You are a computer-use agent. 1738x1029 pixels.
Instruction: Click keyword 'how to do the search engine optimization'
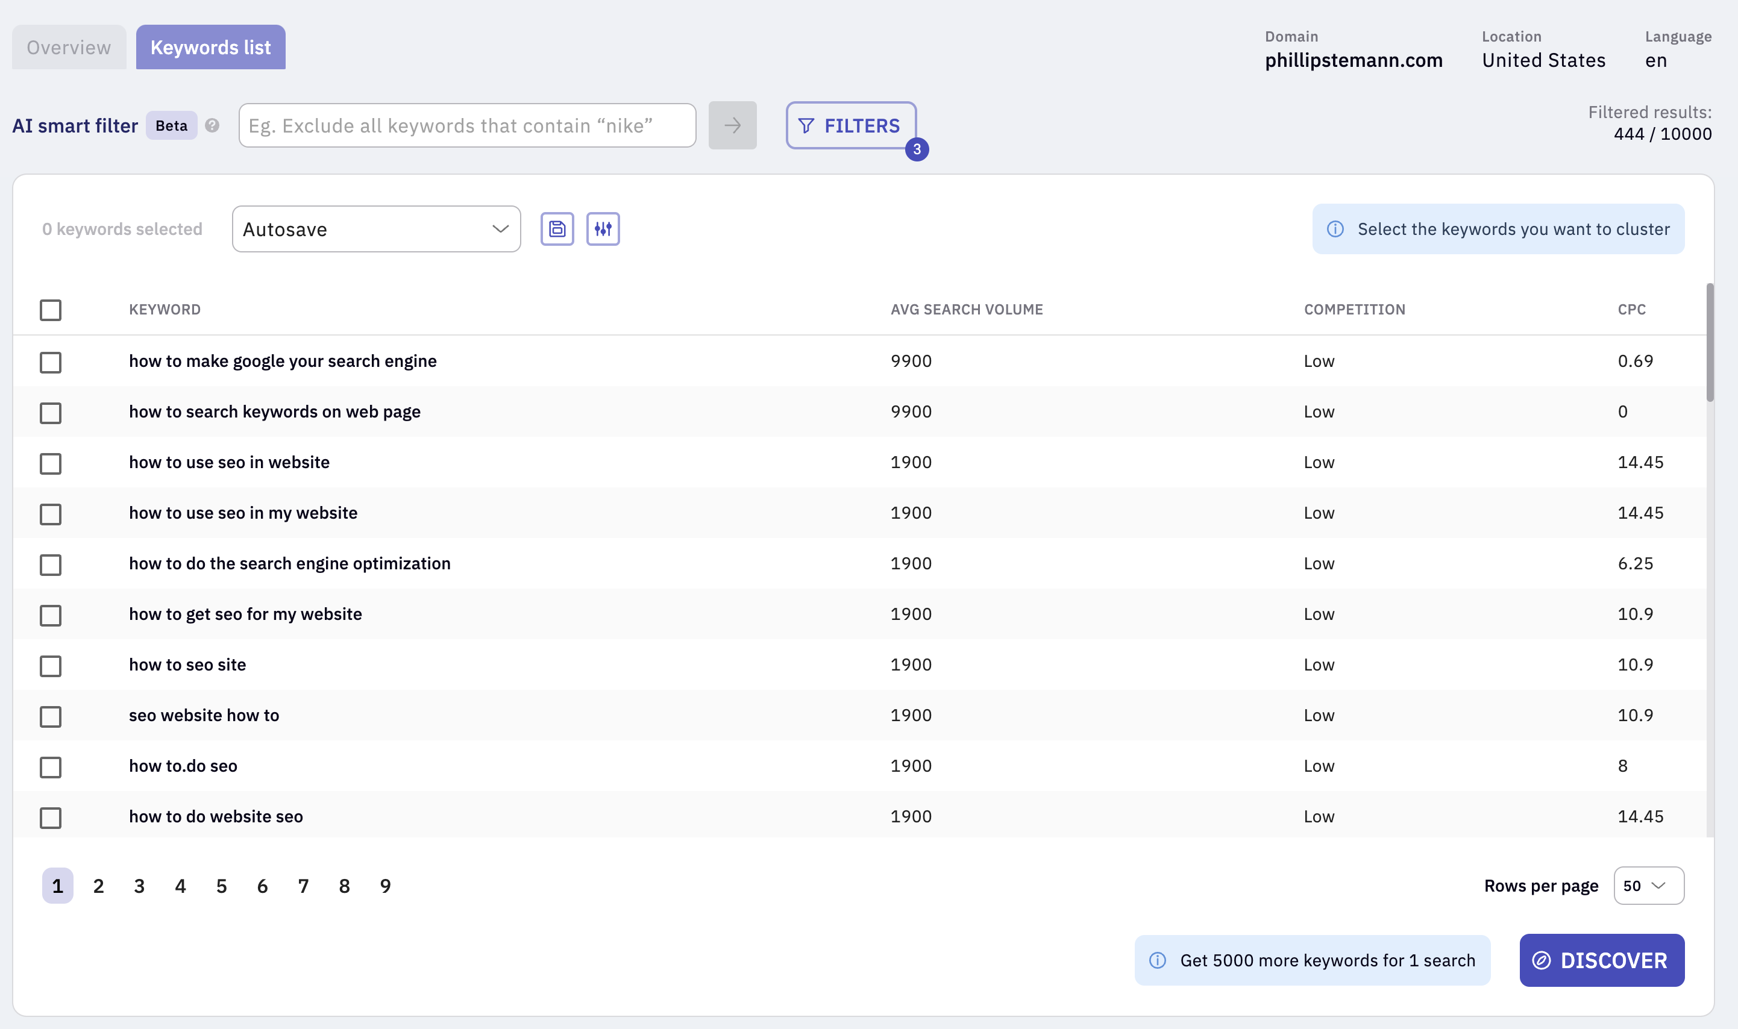coord(289,564)
